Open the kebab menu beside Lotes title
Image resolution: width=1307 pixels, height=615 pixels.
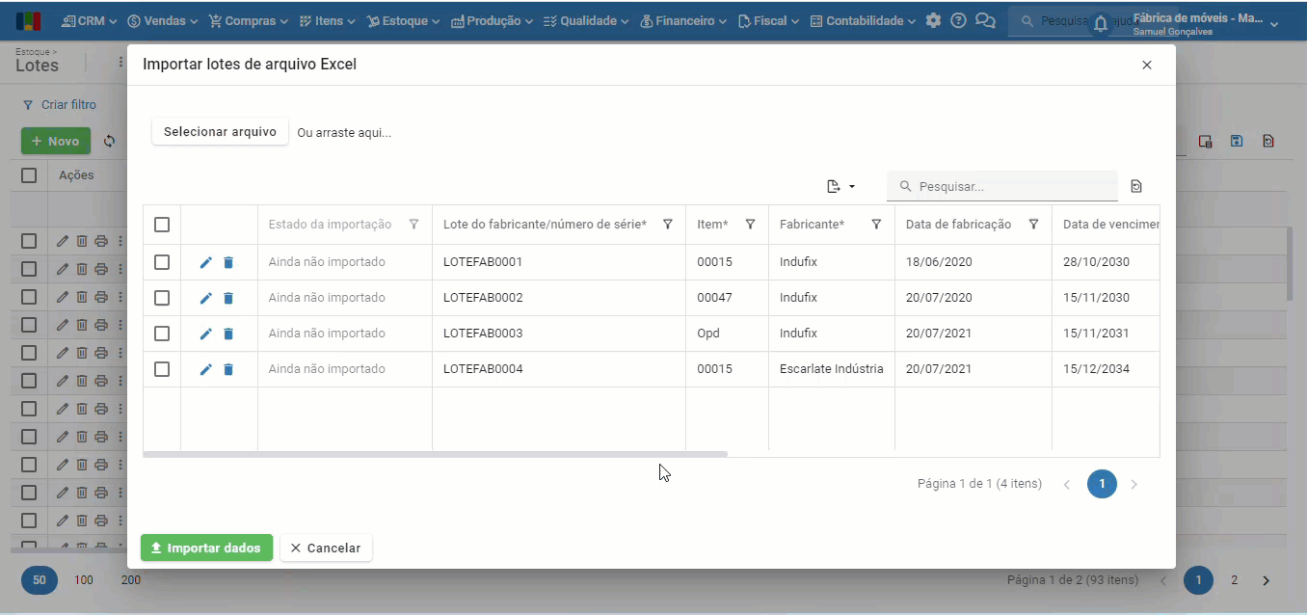click(120, 63)
